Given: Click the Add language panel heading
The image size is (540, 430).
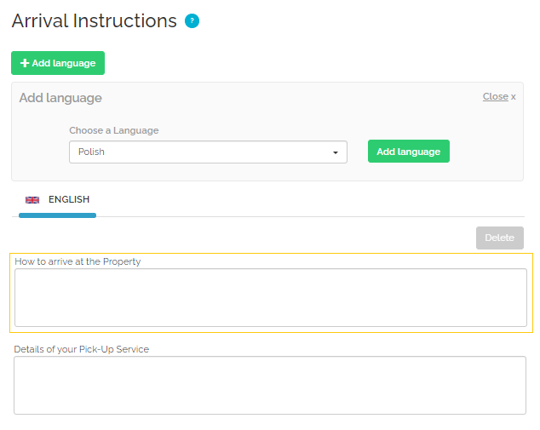Looking at the screenshot, I should click(x=60, y=98).
